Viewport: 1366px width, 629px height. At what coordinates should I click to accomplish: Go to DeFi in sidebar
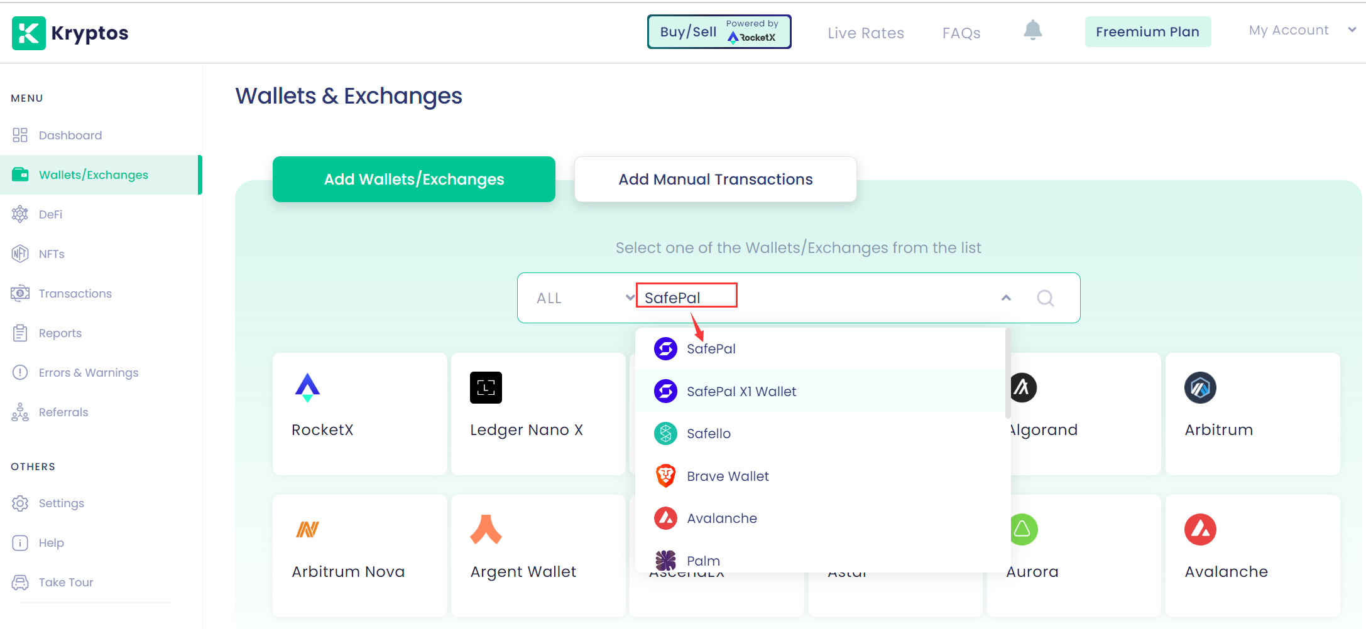[x=50, y=215]
